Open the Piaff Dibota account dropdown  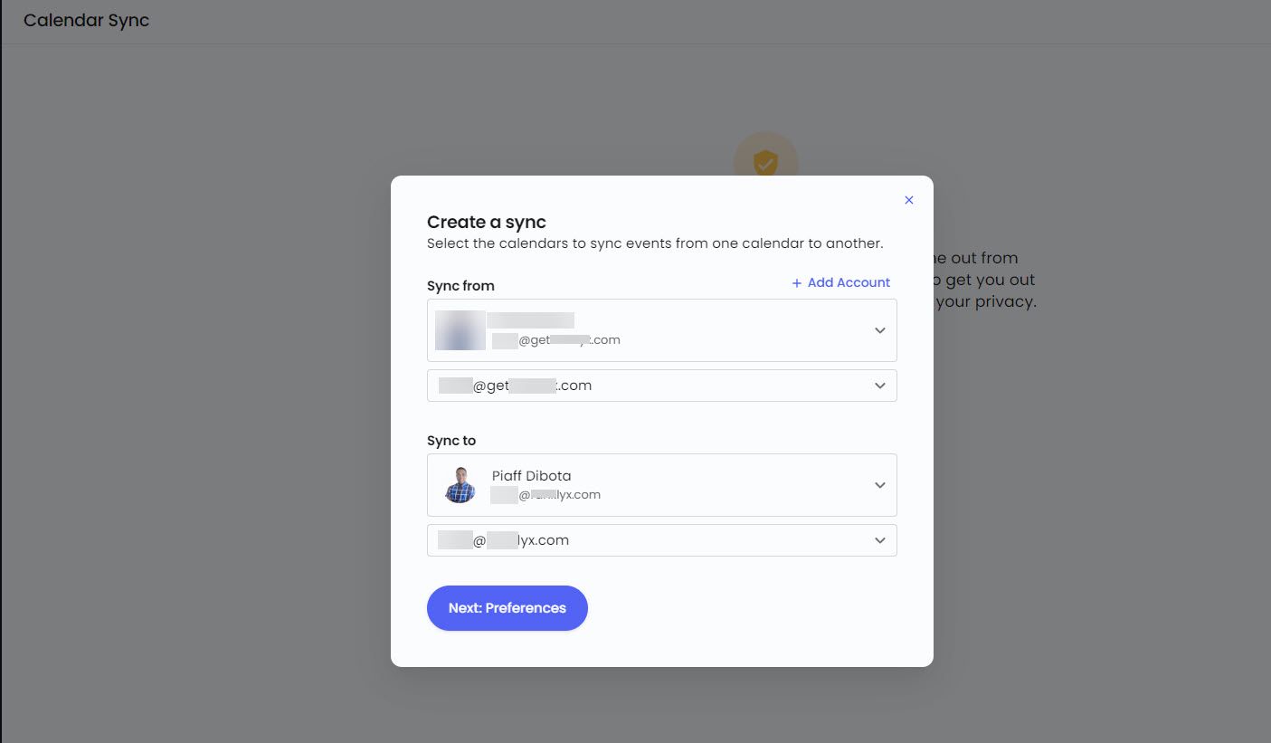click(x=661, y=485)
